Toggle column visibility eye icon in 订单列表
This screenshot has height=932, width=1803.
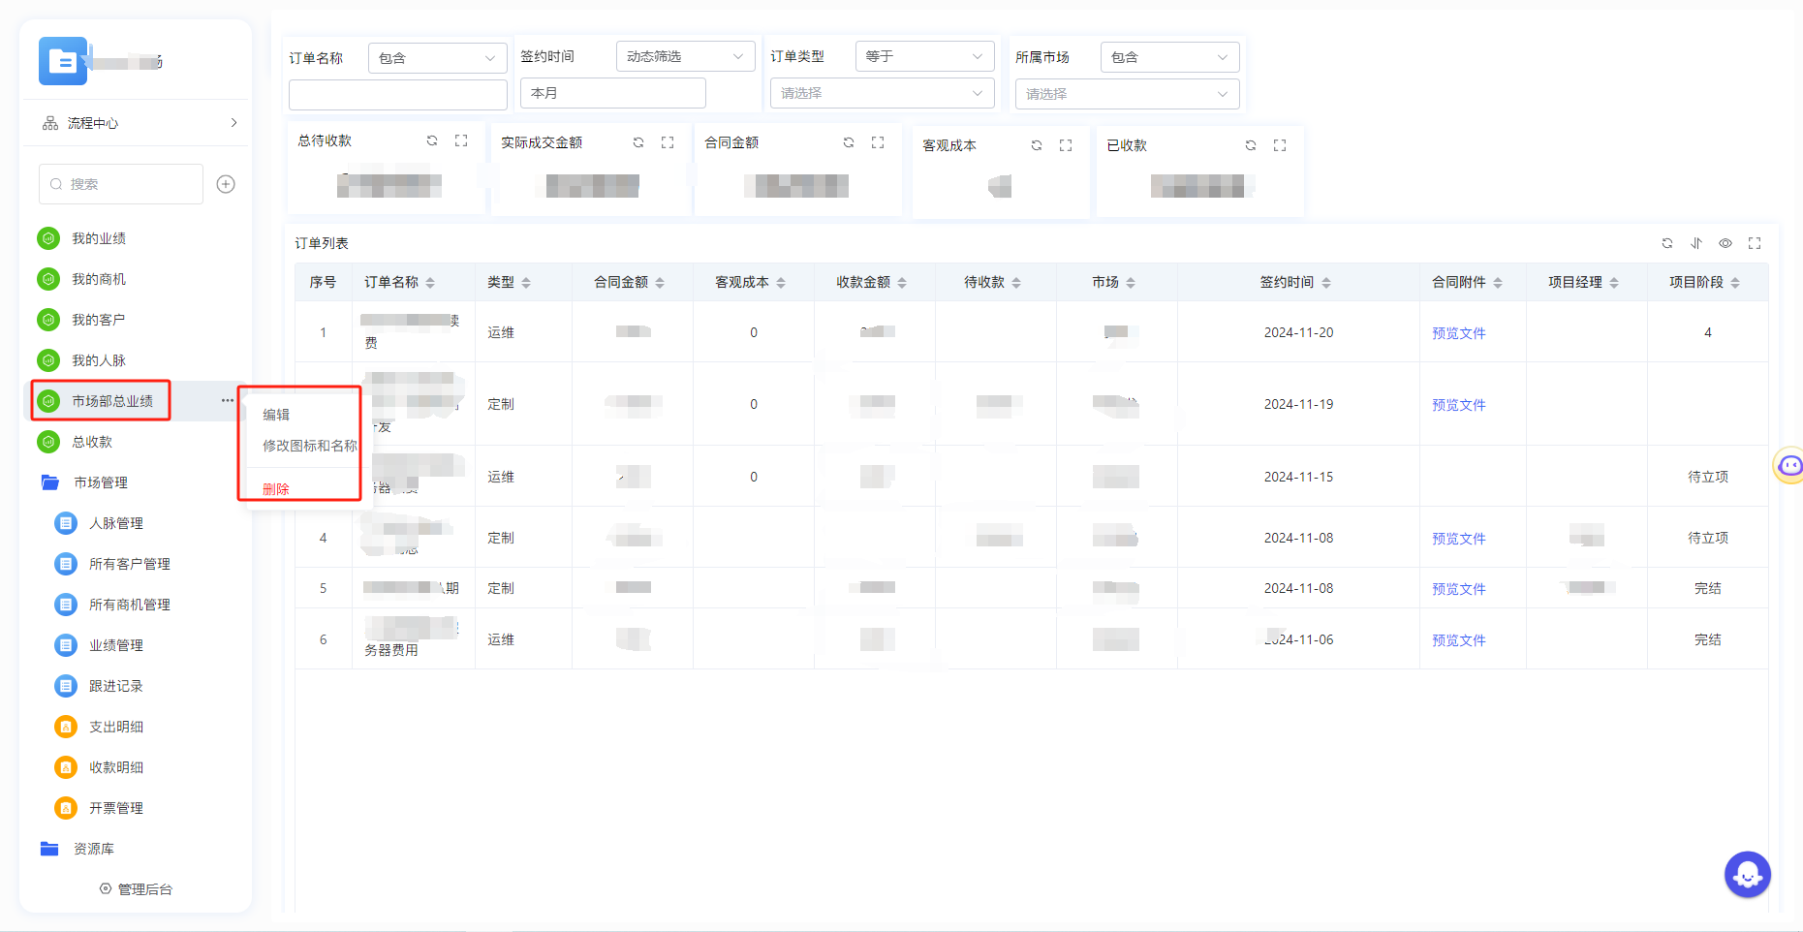point(1725,243)
